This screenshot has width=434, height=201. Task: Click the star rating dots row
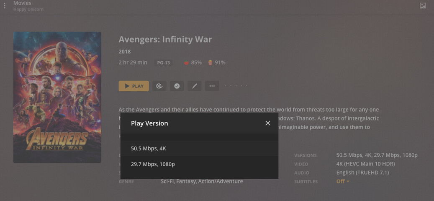coord(236,86)
